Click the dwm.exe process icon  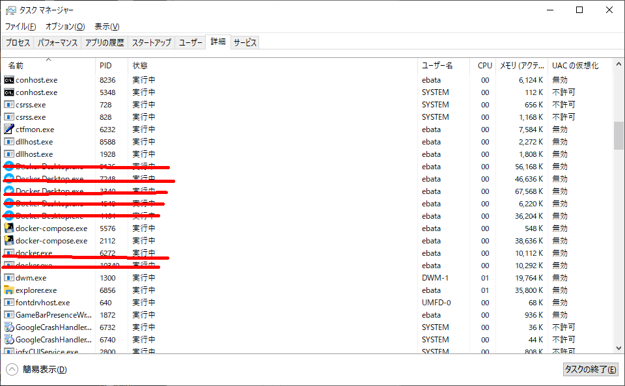click(9, 278)
